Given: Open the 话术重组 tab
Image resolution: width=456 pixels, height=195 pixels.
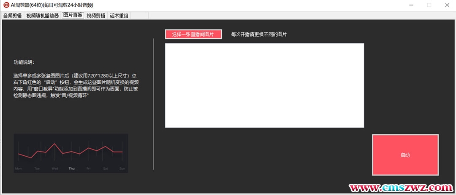Looking at the screenshot, I should point(119,16).
